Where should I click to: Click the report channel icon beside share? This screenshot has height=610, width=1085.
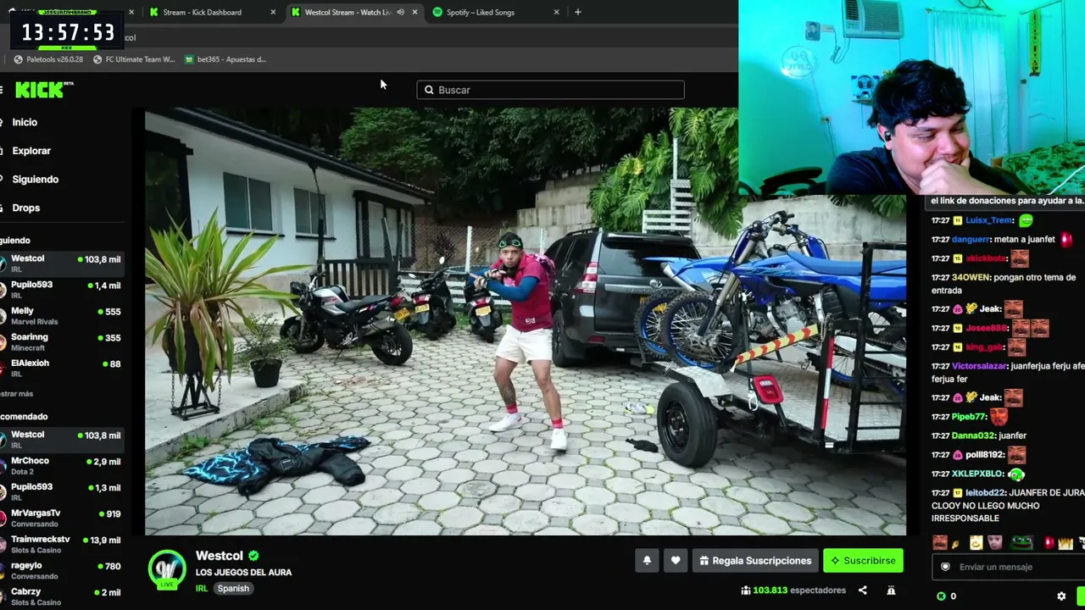(891, 591)
